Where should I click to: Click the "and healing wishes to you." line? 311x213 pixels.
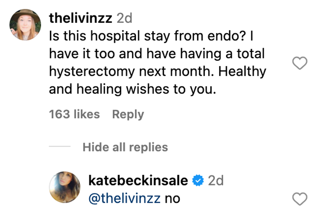pos(132,90)
